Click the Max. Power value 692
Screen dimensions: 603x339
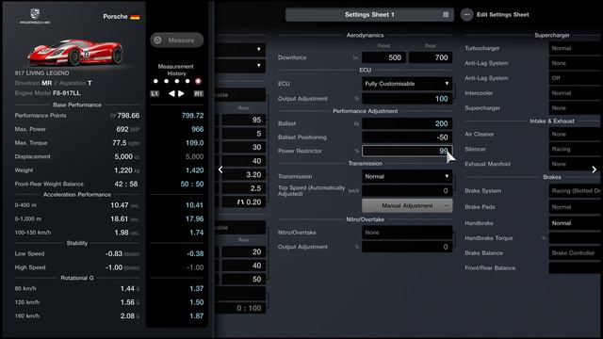122,129
